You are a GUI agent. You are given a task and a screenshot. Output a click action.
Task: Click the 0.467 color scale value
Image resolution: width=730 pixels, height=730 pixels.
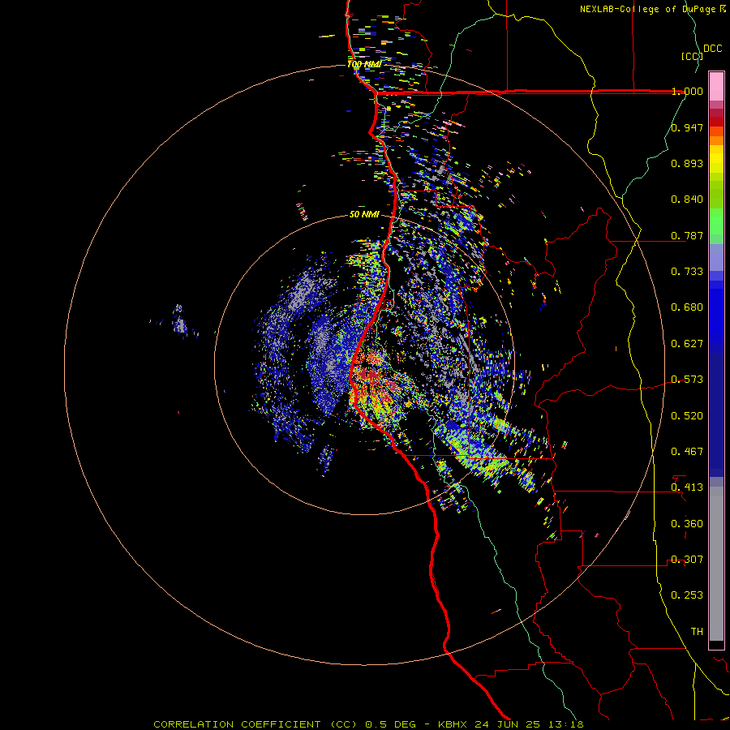coord(687,452)
